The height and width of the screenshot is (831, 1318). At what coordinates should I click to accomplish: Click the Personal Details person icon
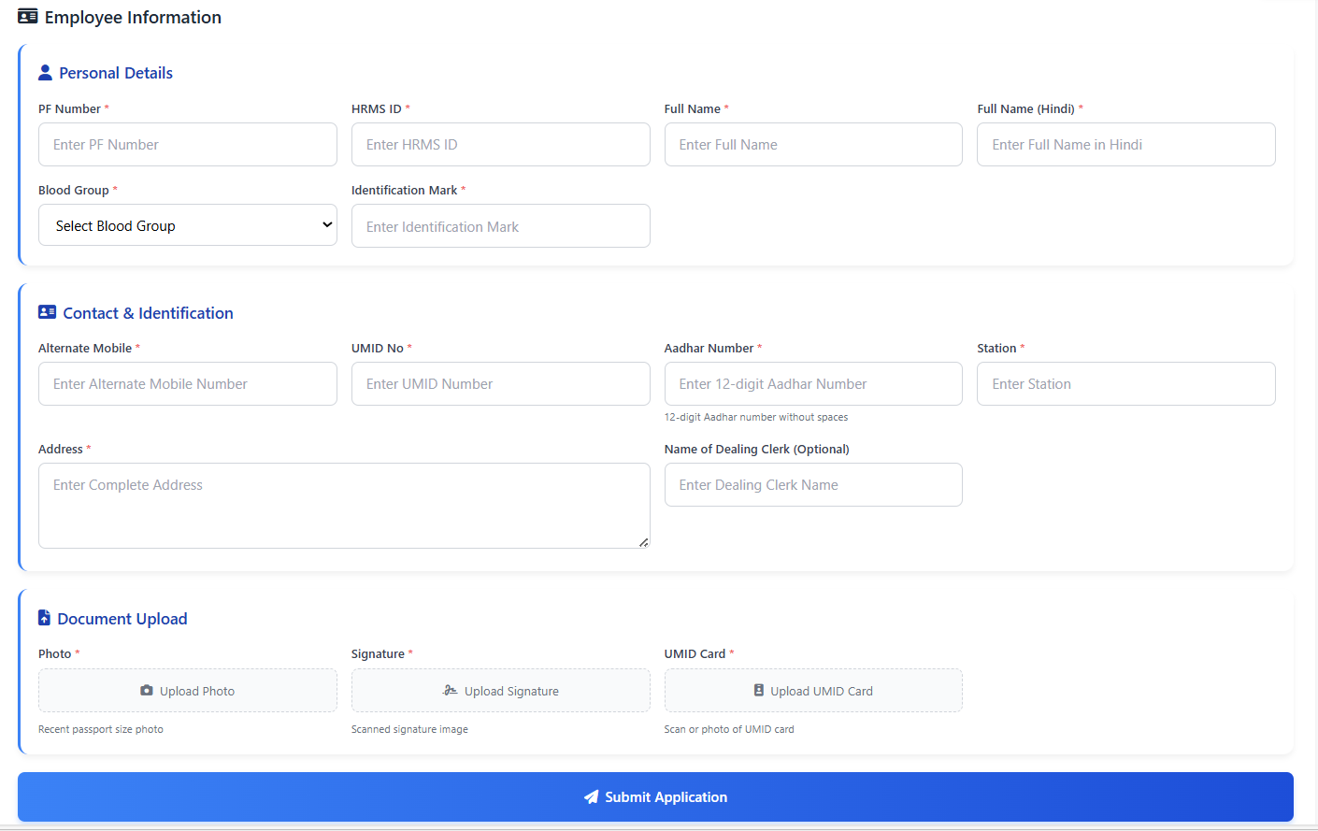point(45,73)
